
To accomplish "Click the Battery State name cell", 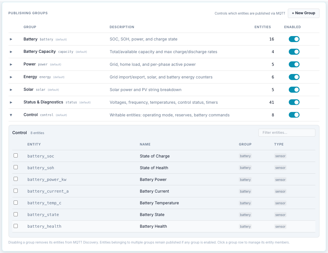I will point(152,215).
